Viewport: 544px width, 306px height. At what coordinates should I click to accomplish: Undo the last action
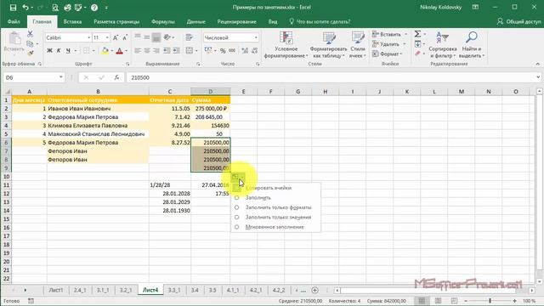pyautogui.click(x=25, y=8)
